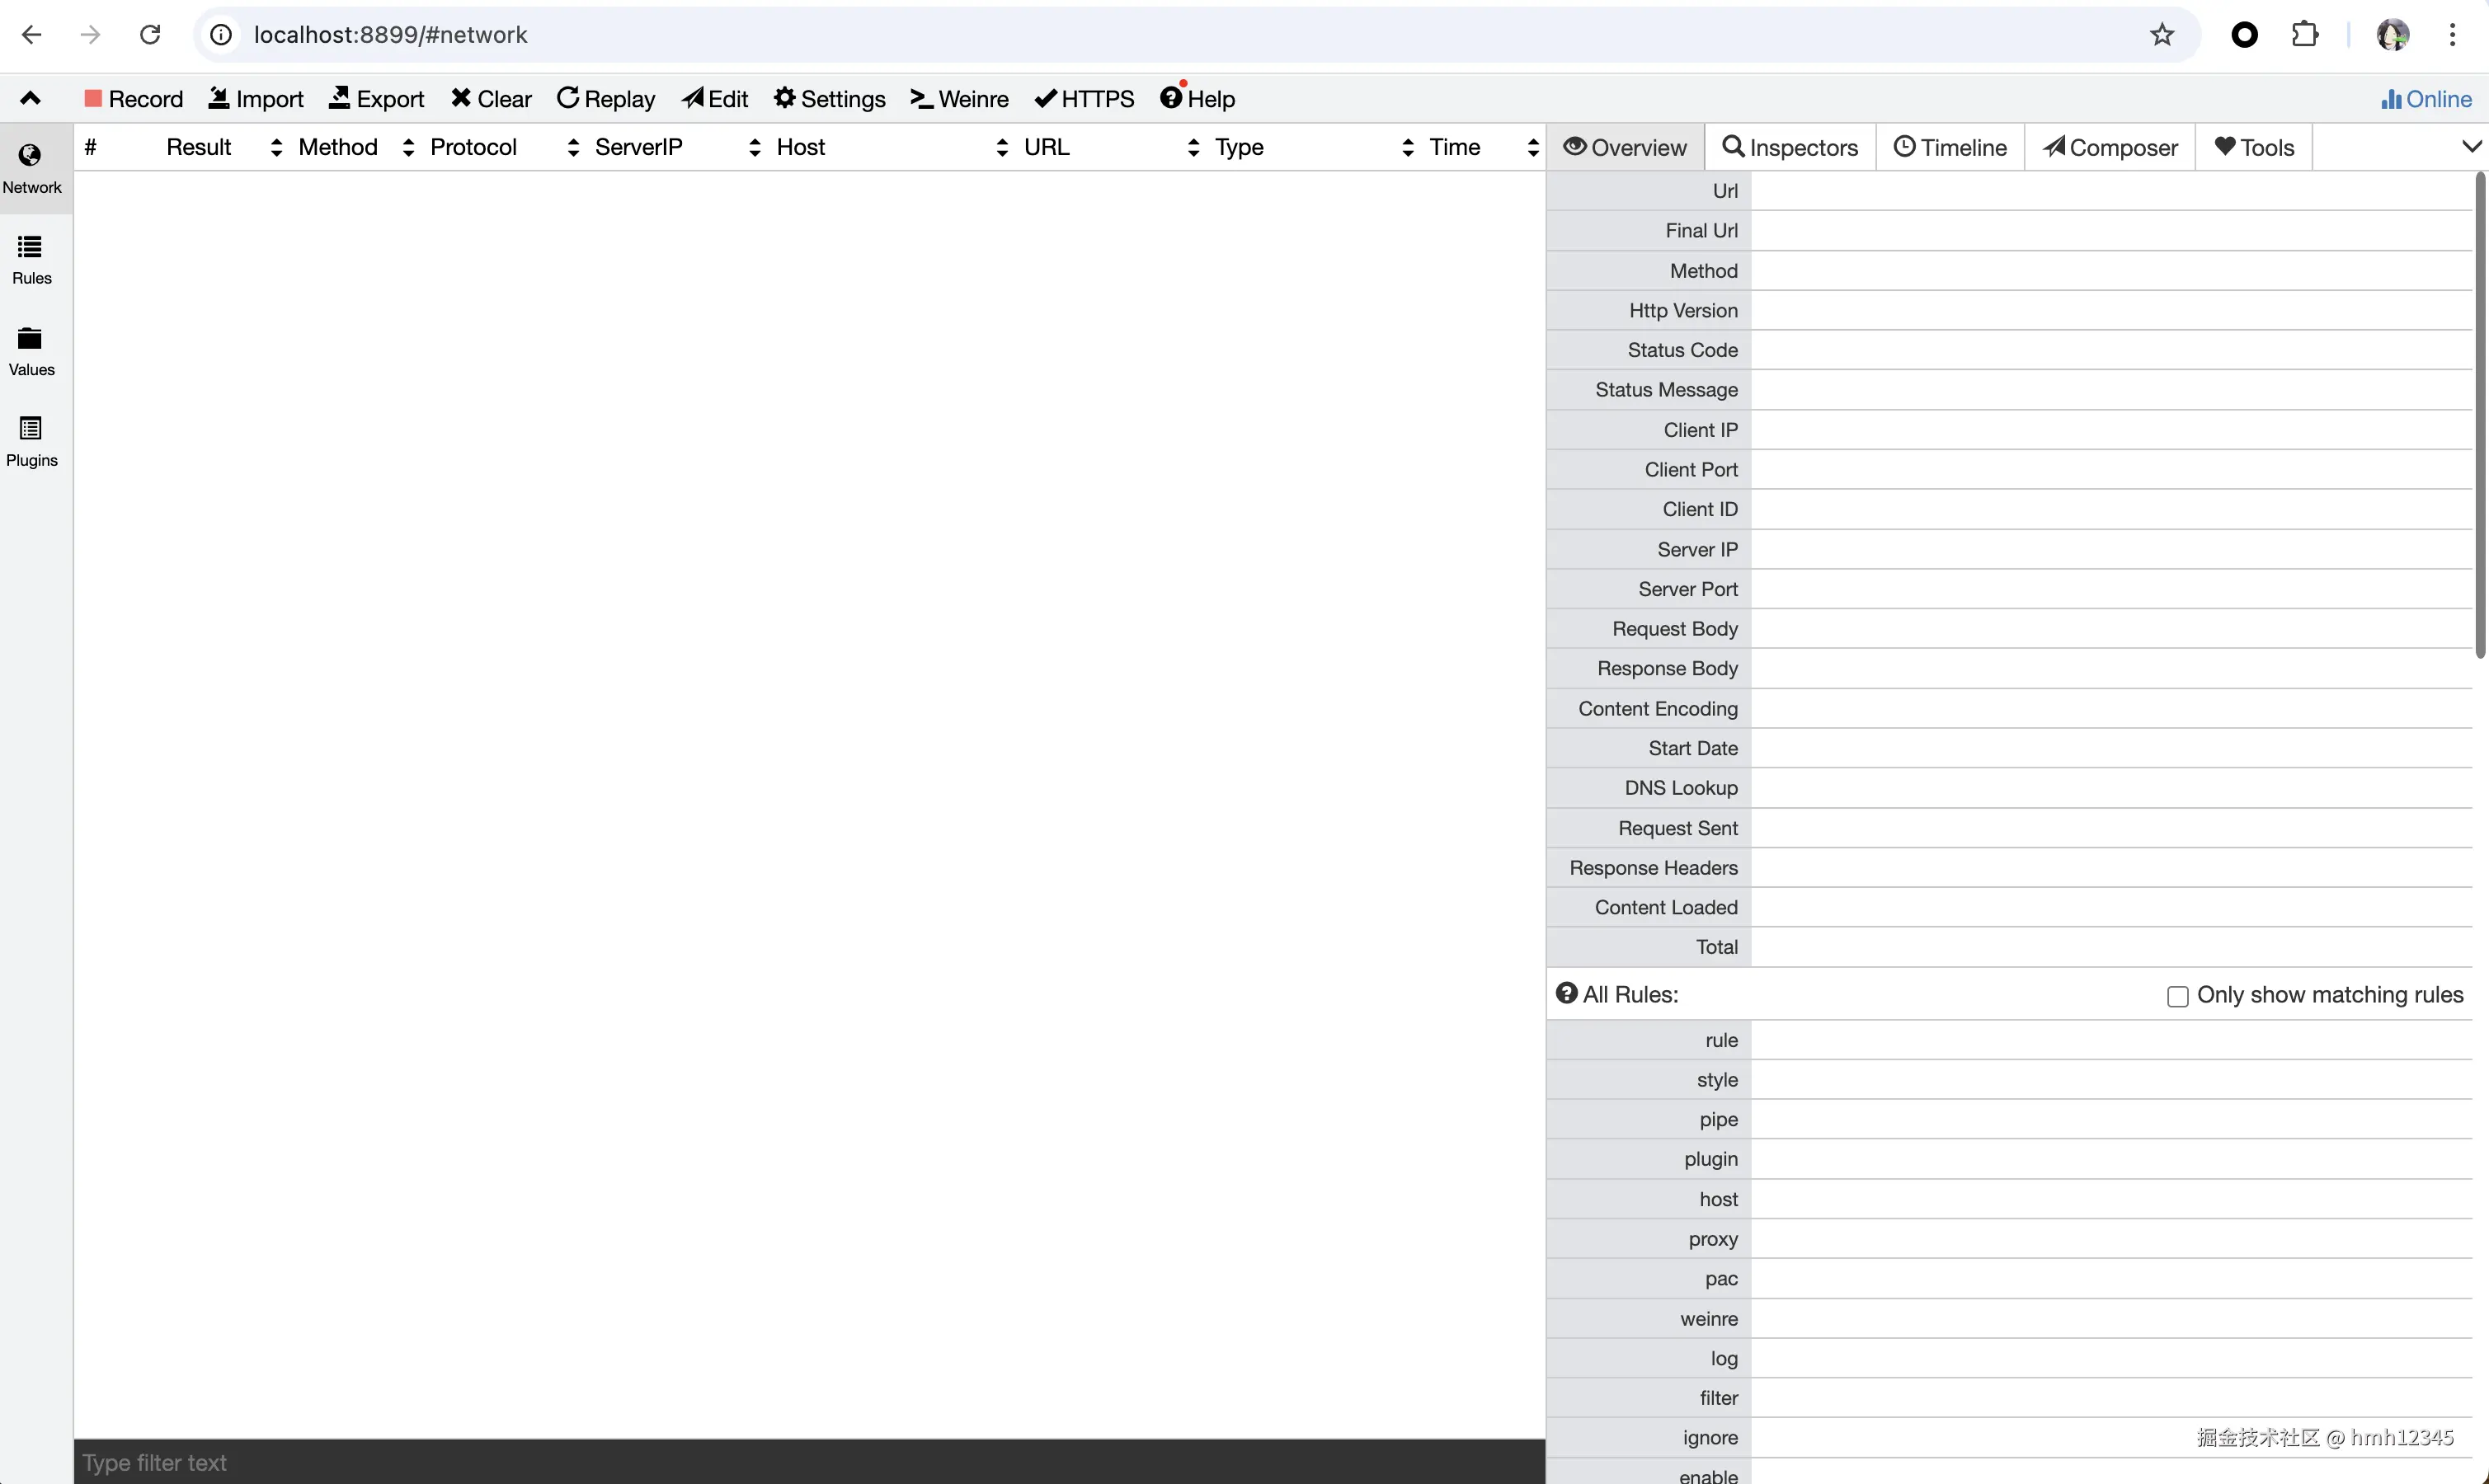Screen dimensions: 2489x1484
Task: Open the Weinre menu
Action: (959, 99)
